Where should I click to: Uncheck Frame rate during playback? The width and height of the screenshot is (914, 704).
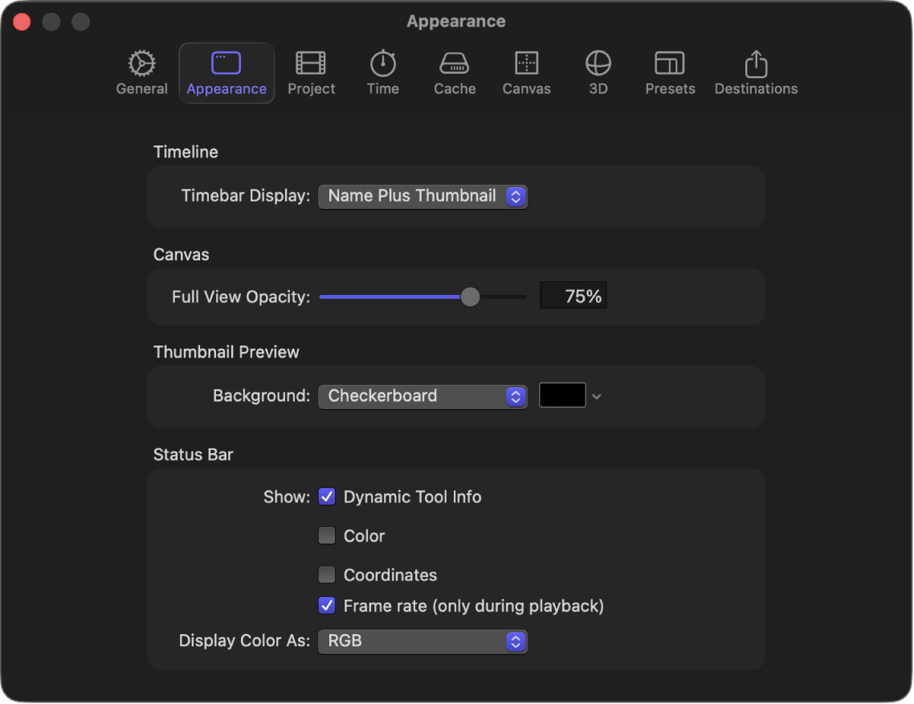tap(327, 605)
